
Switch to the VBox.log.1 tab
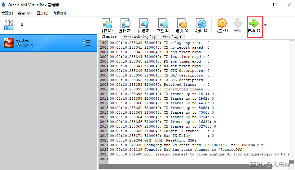(x=172, y=37)
